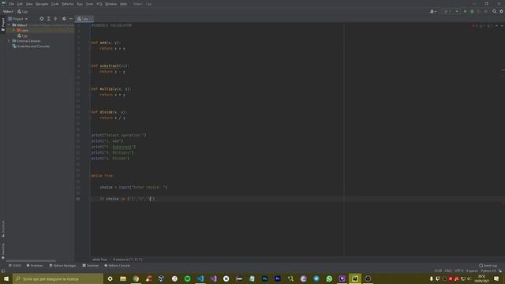Viewport: 505px width, 284px height.
Task: Open the Project vertical tool window tab
Action: pyautogui.click(x=3, y=24)
